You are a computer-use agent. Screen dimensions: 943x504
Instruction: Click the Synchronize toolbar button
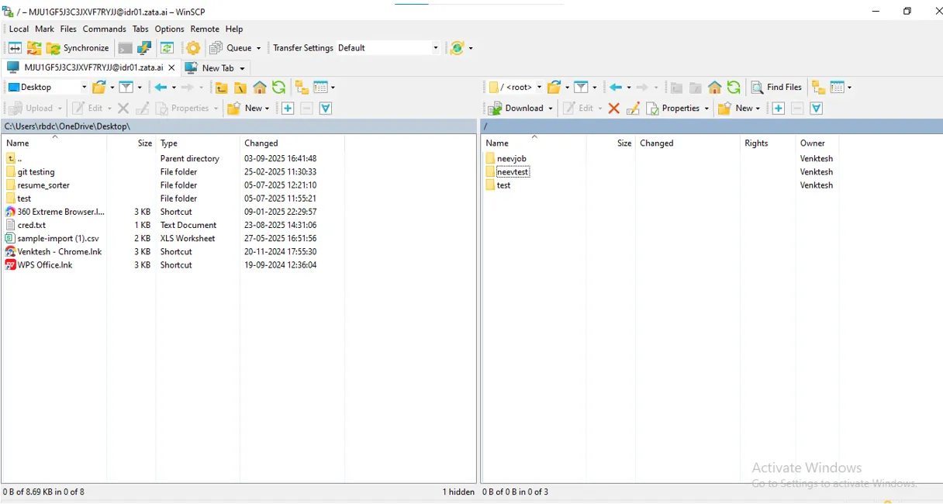pyautogui.click(x=78, y=48)
